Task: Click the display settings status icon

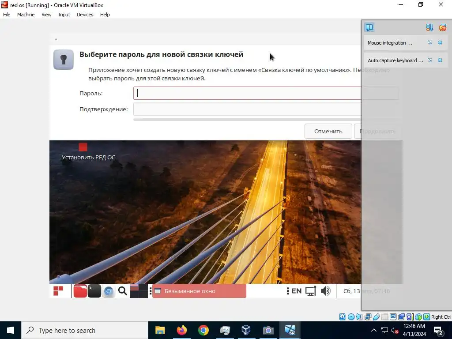Action: point(393,317)
